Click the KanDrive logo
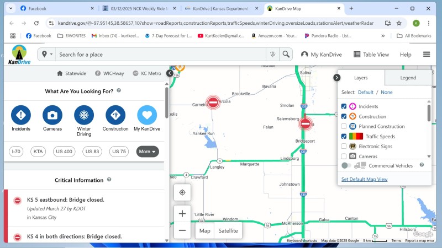442x248 pixels. point(19,55)
